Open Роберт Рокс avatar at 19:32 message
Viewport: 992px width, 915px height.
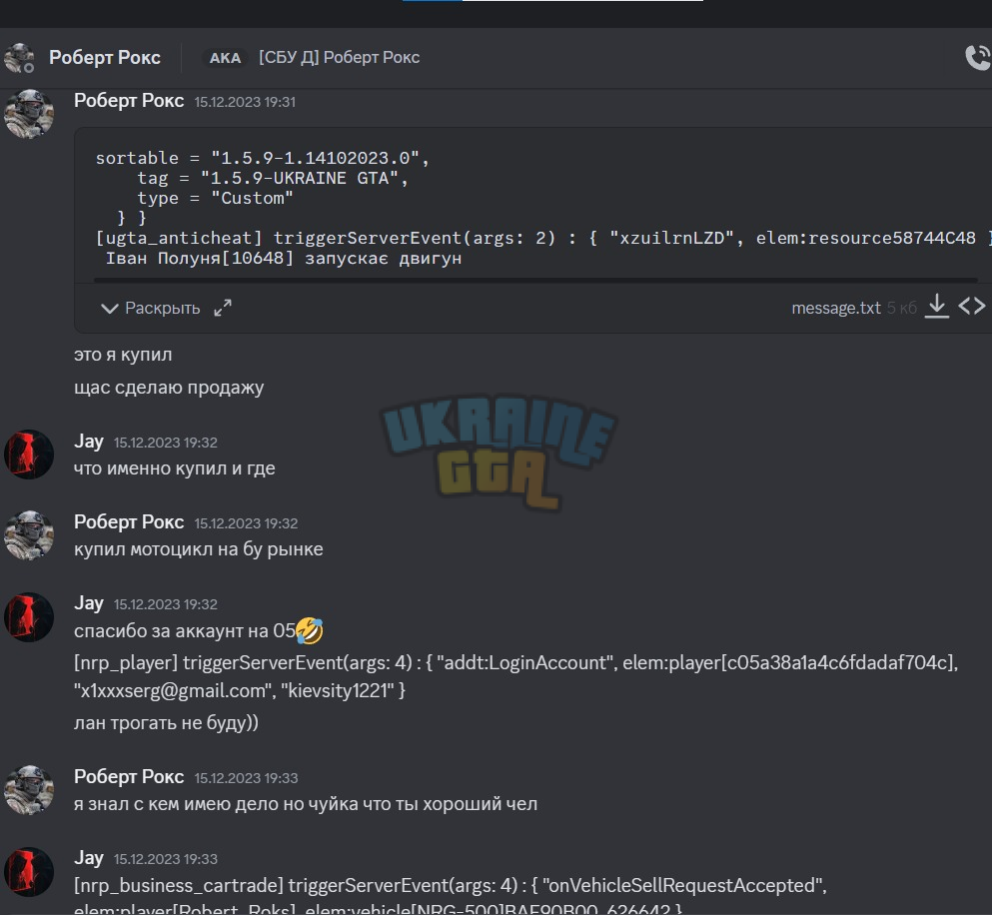point(28,535)
